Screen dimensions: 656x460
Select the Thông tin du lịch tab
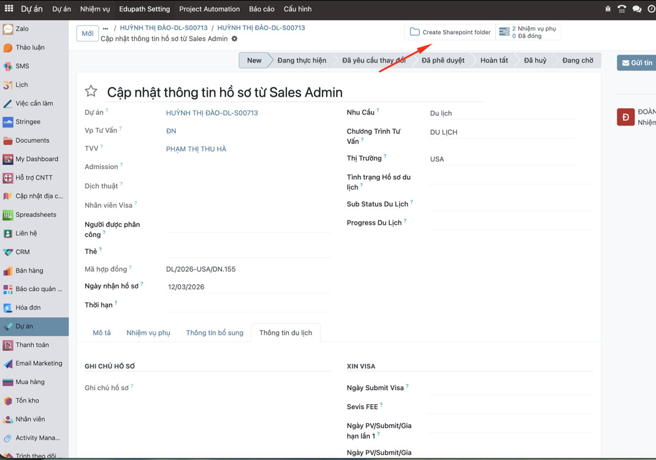[x=286, y=333]
